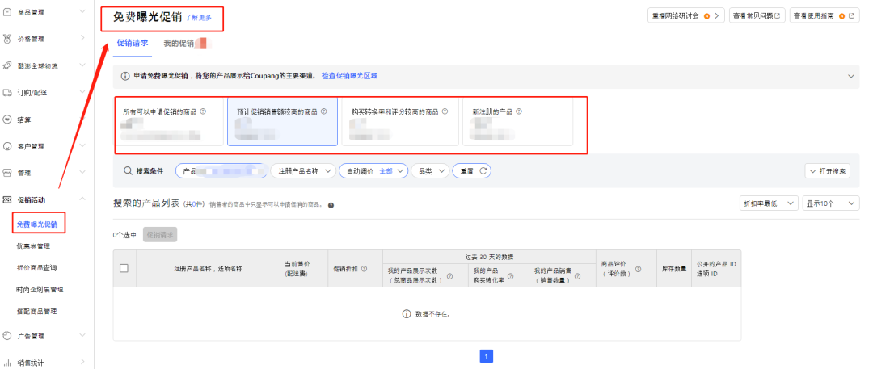873x369 pixels.
Task: Expand the notice banner chevron at right
Action: (850, 76)
